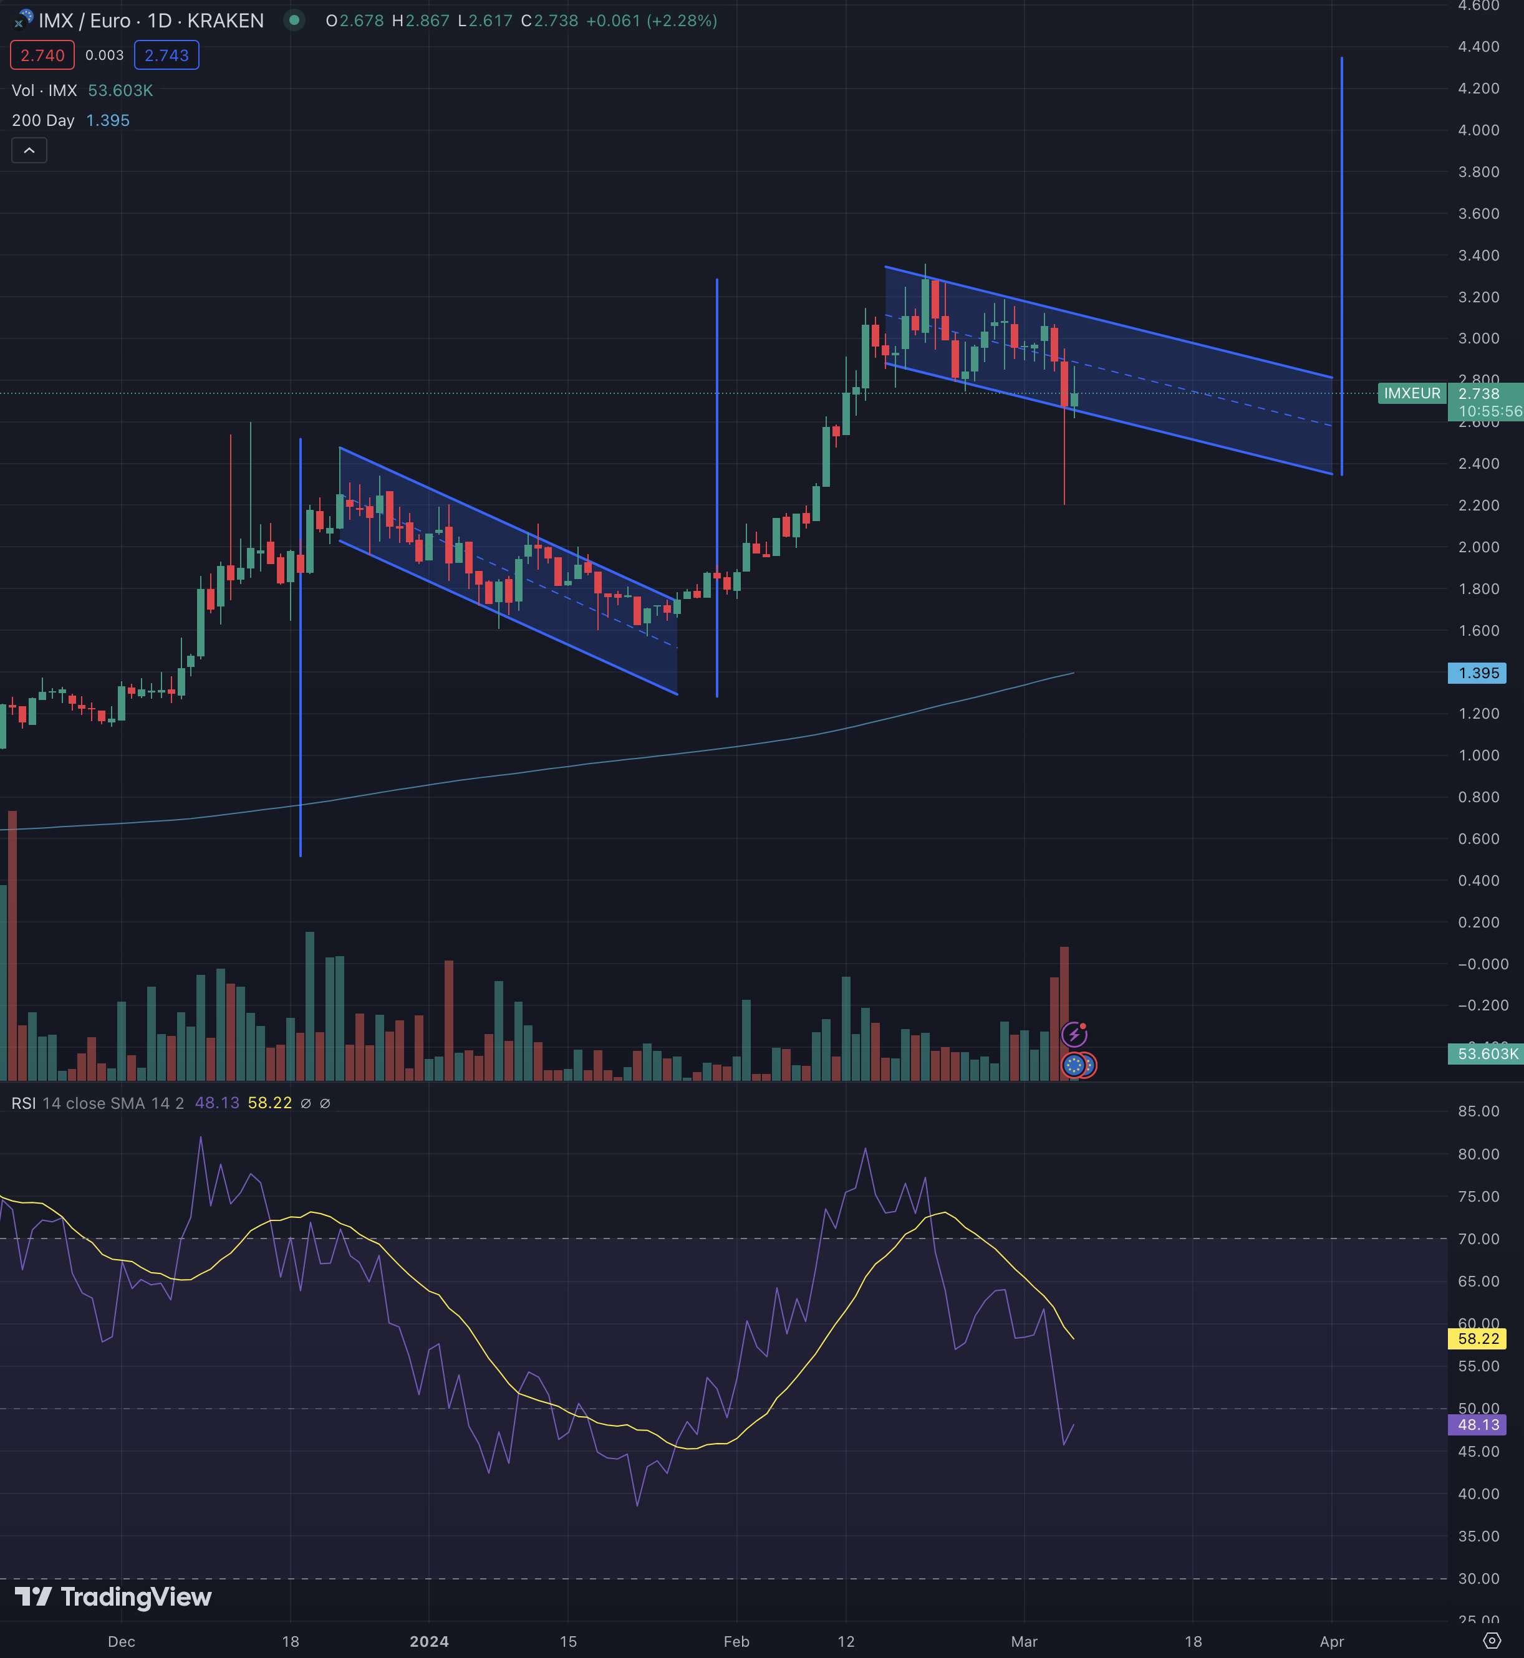Open the IMX / Euro symbol title

(151, 21)
